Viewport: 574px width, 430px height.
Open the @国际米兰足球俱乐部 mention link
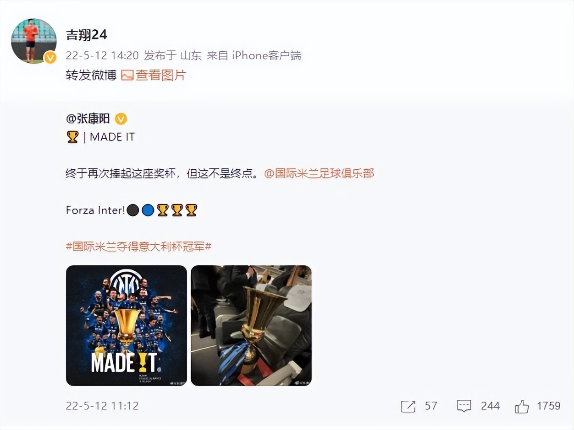(x=319, y=174)
